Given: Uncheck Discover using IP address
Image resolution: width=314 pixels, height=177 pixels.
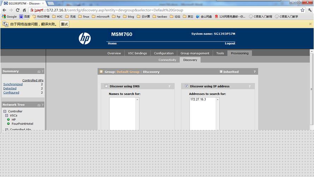Looking at the screenshot, I should click(186, 86).
